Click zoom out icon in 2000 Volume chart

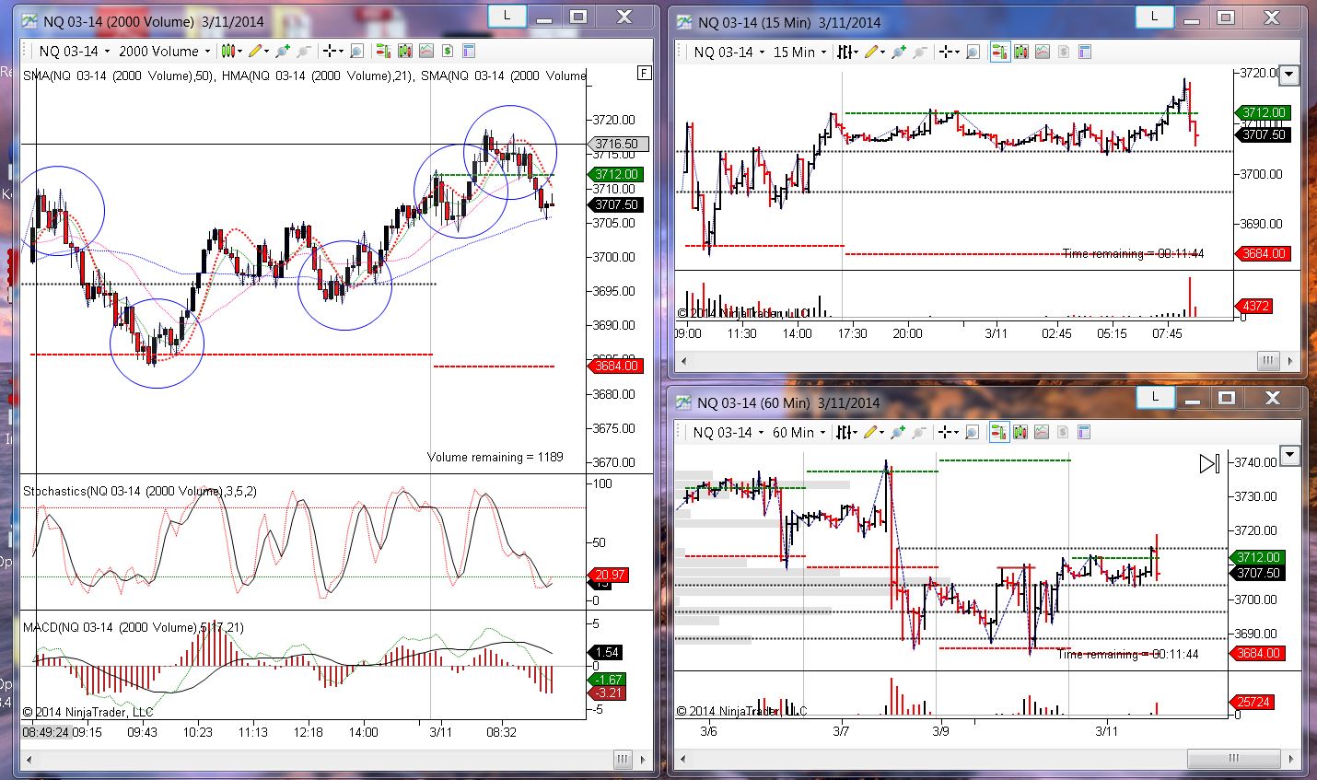click(304, 52)
